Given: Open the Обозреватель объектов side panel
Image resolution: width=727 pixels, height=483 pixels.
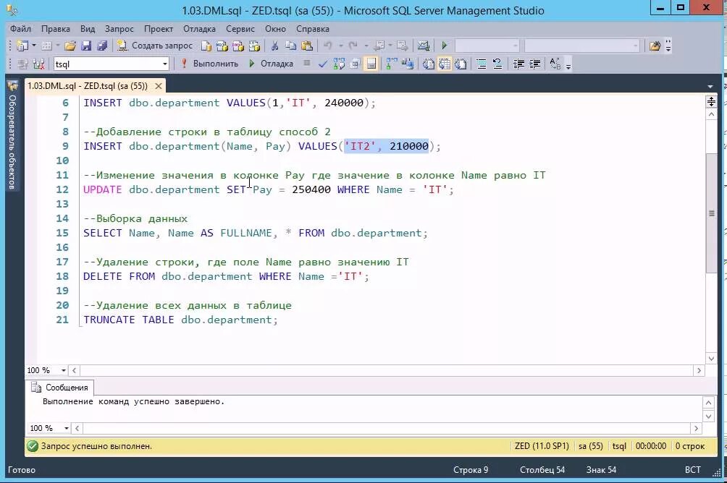Looking at the screenshot, I should [x=12, y=137].
